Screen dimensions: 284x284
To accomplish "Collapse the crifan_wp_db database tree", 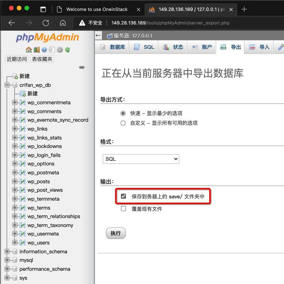I will pos(7,85).
